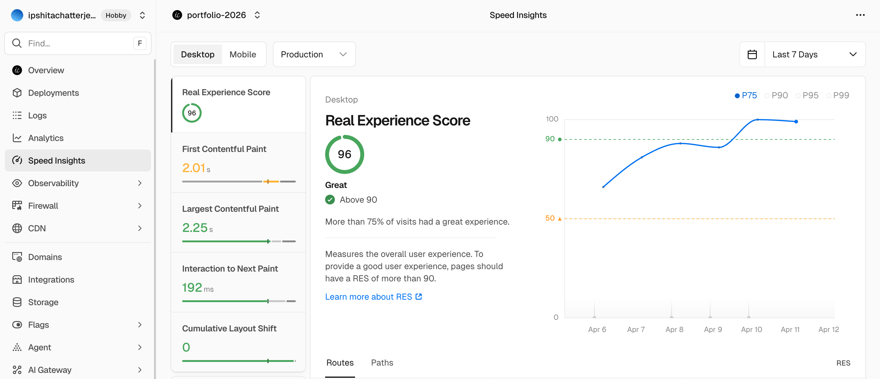Open Logs in the sidebar

click(78, 115)
